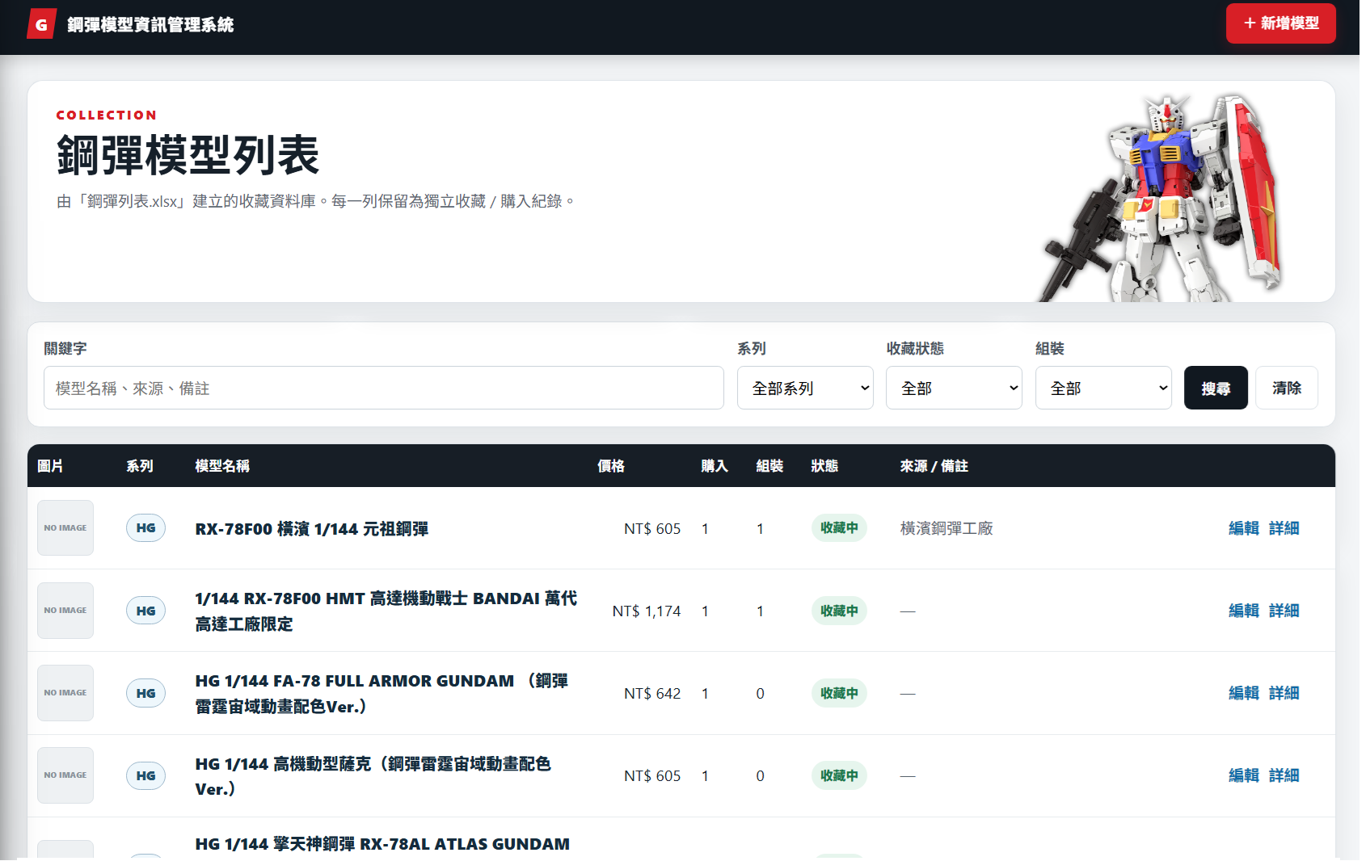
Task: Click model name RX-78F00 橫濱 1/144 元祖鋼彈
Action: [x=312, y=529]
